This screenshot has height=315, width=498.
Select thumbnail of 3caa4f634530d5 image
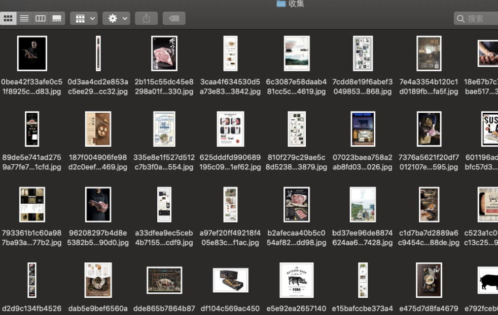click(230, 53)
